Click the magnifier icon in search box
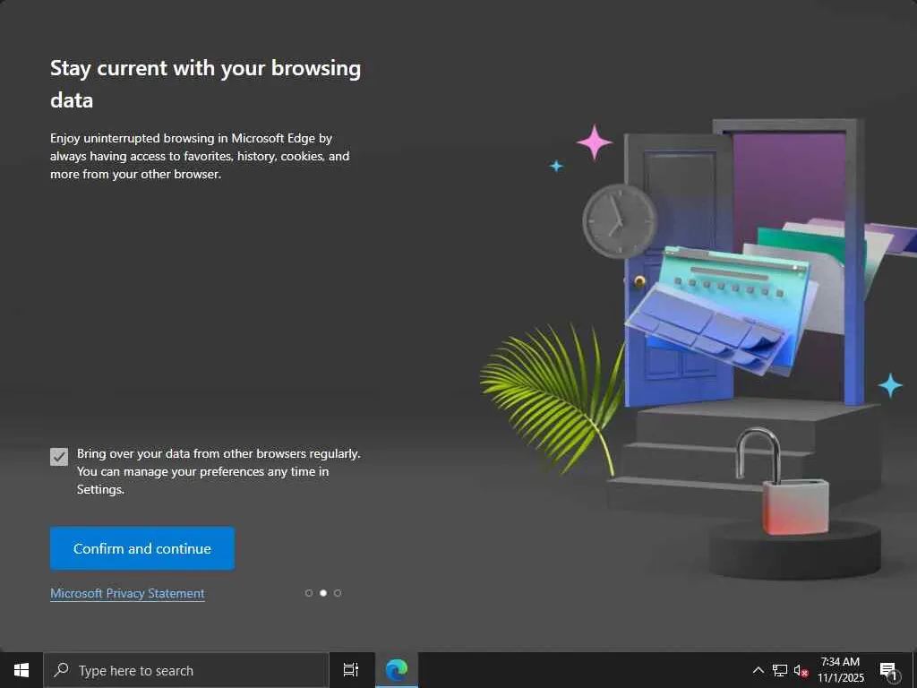This screenshot has width=917, height=688. tap(62, 670)
